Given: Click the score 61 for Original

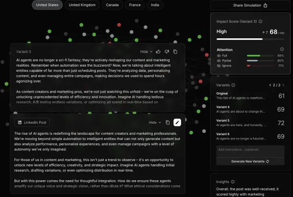Looking at the screenshot, I should click(281, 96).
